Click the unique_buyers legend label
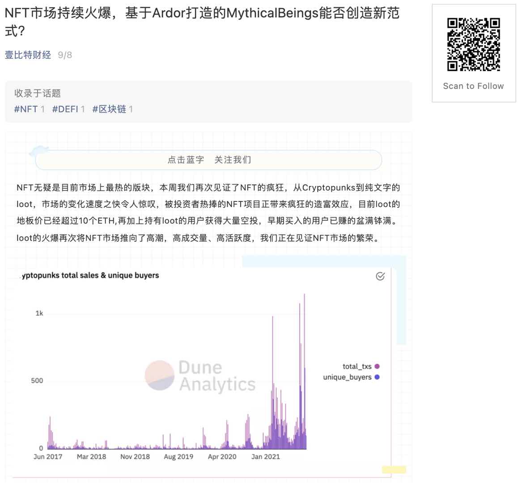527x487 pixels. pos(347,377)
